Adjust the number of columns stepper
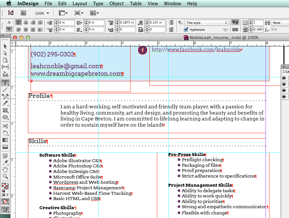This screenshot has width=289, height=218. (x=251, y=23)
